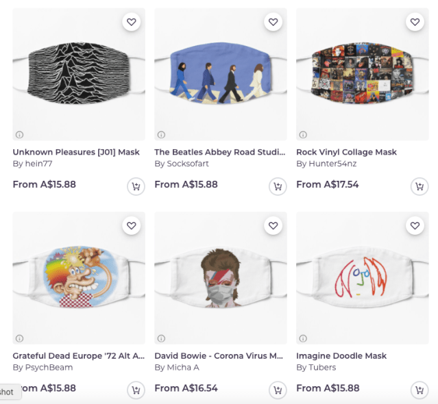The width and height of the screenshot is (438, 404).
Task: Add Grateful Dead mask to cart
Action: (136, 390)
